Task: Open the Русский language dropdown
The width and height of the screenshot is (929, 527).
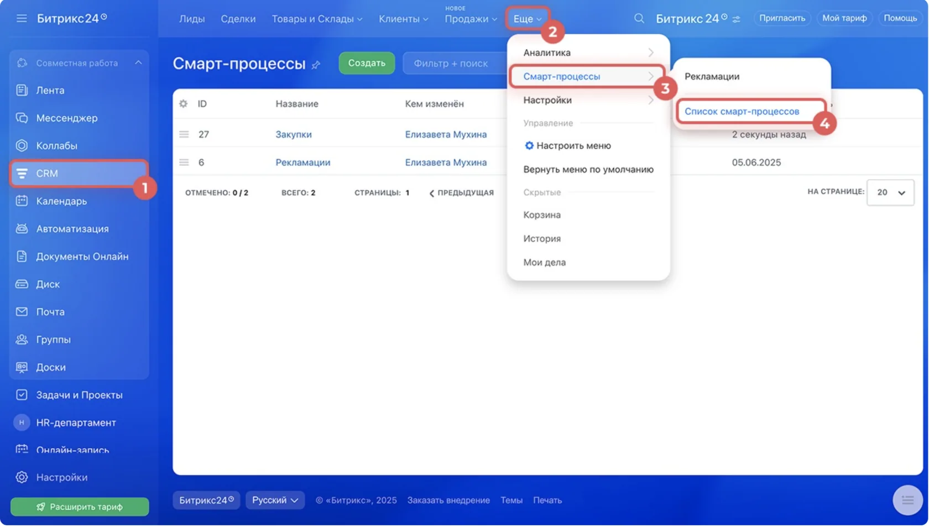Action: point(275,500)
